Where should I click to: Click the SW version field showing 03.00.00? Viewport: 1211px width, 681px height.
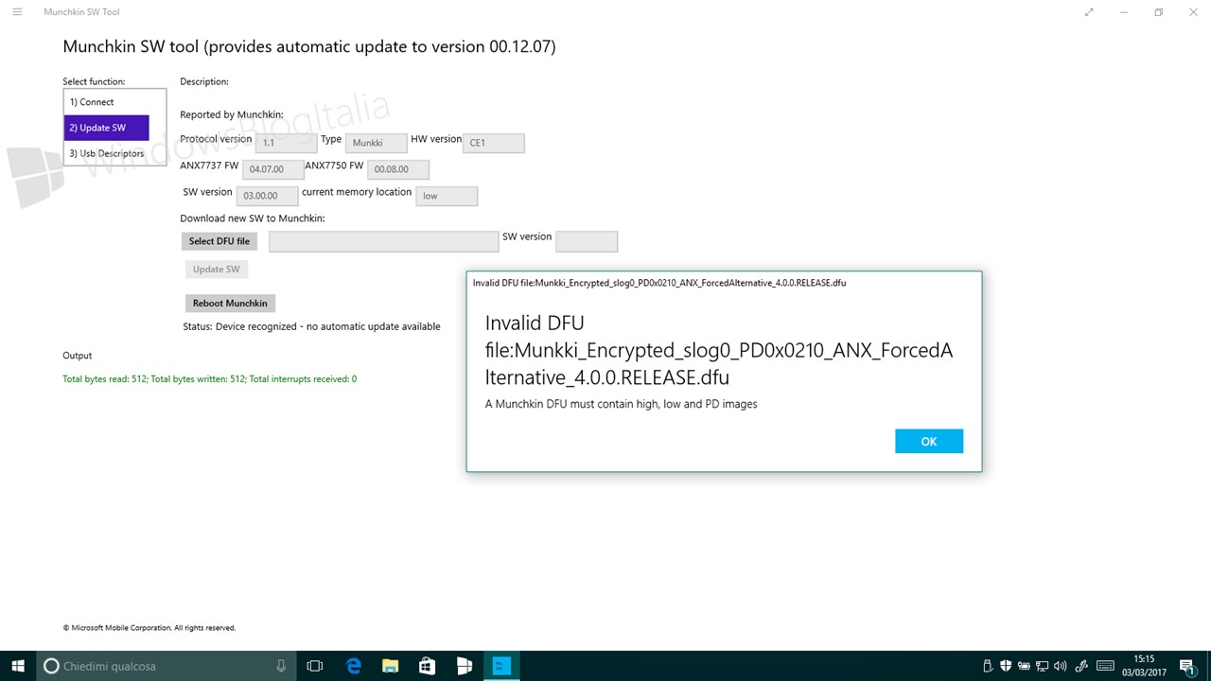coord(267,196)
